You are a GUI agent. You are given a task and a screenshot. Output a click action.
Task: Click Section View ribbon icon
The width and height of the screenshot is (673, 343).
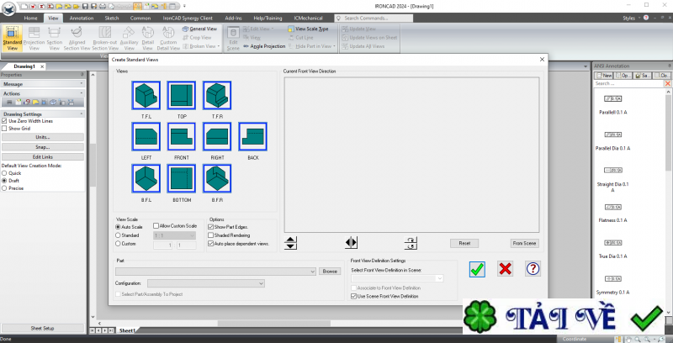pos(55,38)
